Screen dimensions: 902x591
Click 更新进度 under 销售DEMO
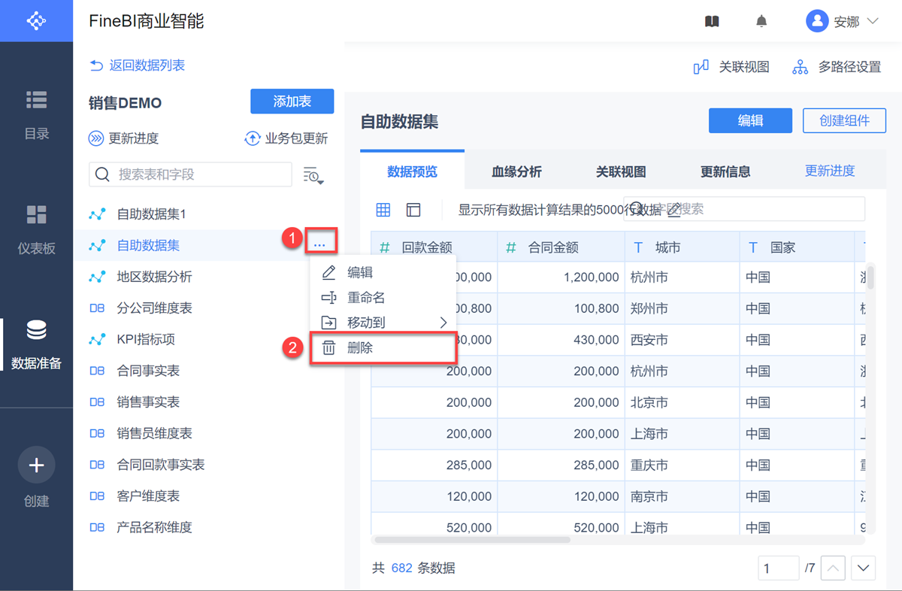pos(124,138)
